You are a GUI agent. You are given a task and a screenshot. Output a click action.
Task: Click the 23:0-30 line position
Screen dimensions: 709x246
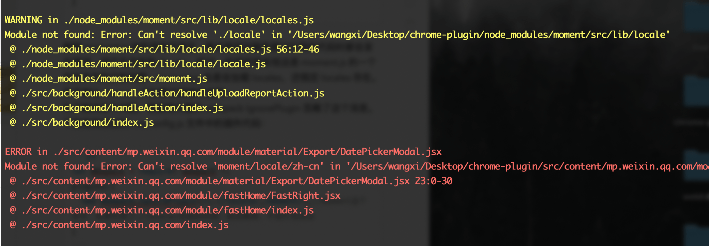click(433, 181)
